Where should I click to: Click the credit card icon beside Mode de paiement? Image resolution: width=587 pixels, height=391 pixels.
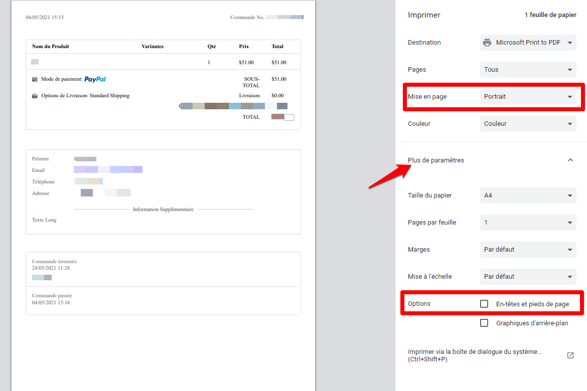click(x=35, y=79)
